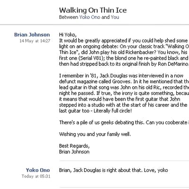Image resolution: width=189 pixels, height=189 pixels.
Task: Click the 'Walking On Thin Ice' thread title
Action: (x=93, y=10)
